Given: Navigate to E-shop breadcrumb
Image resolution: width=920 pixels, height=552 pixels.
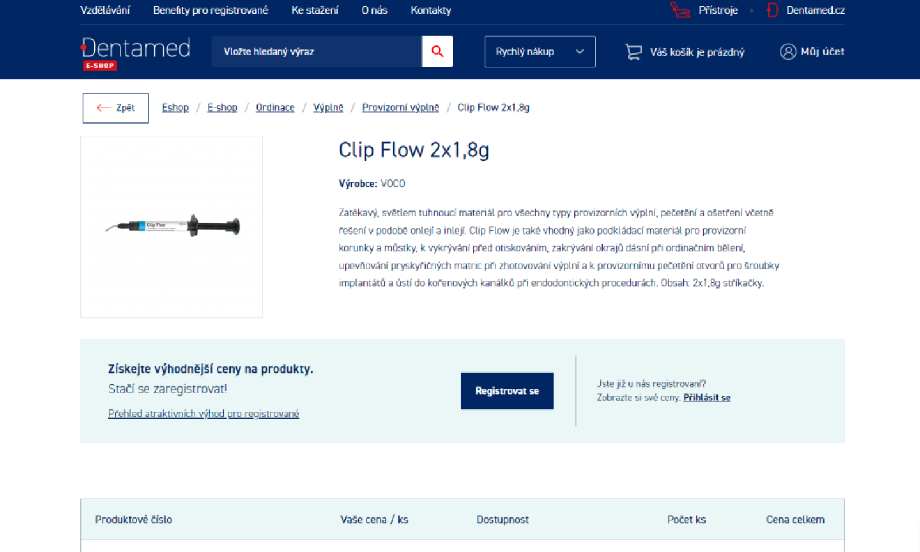Looking at the screenshot, I should tap(222, 108).
